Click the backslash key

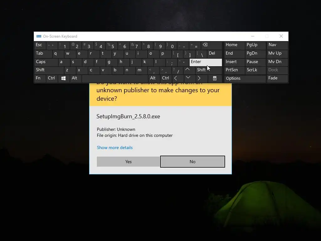[201, 54]
